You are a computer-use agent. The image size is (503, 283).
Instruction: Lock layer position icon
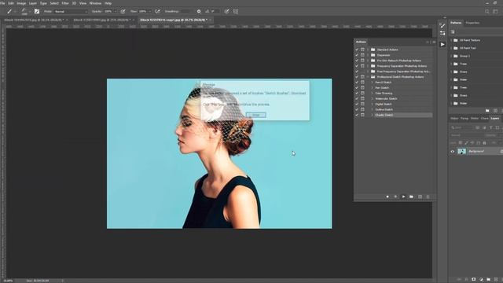click(472, 142)
